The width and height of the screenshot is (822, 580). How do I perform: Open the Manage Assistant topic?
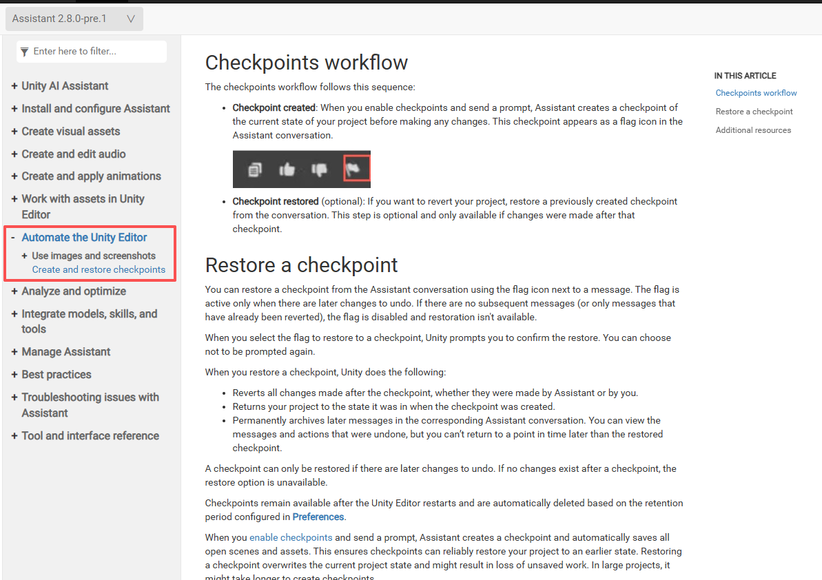(x=65, y=352)
